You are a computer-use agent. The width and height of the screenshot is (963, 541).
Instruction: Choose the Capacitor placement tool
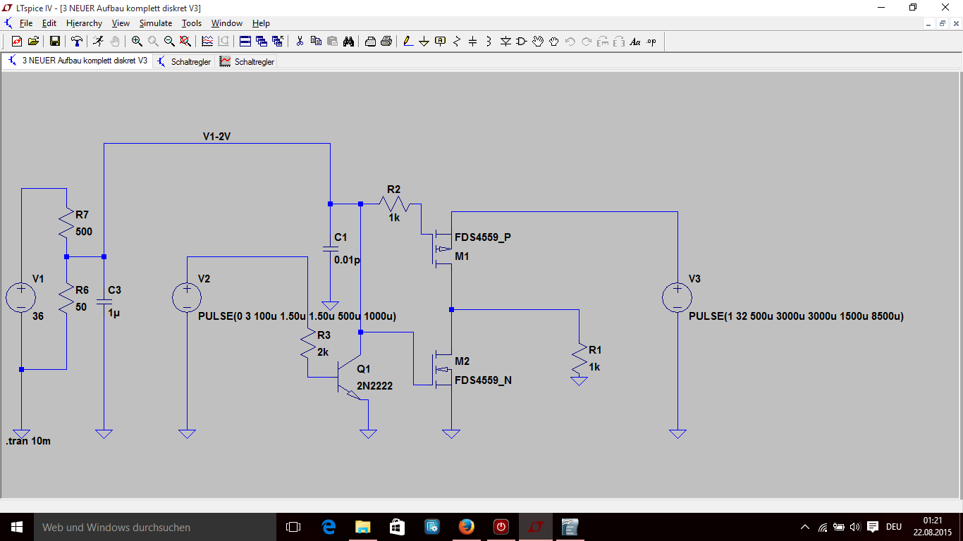(472, 42)
